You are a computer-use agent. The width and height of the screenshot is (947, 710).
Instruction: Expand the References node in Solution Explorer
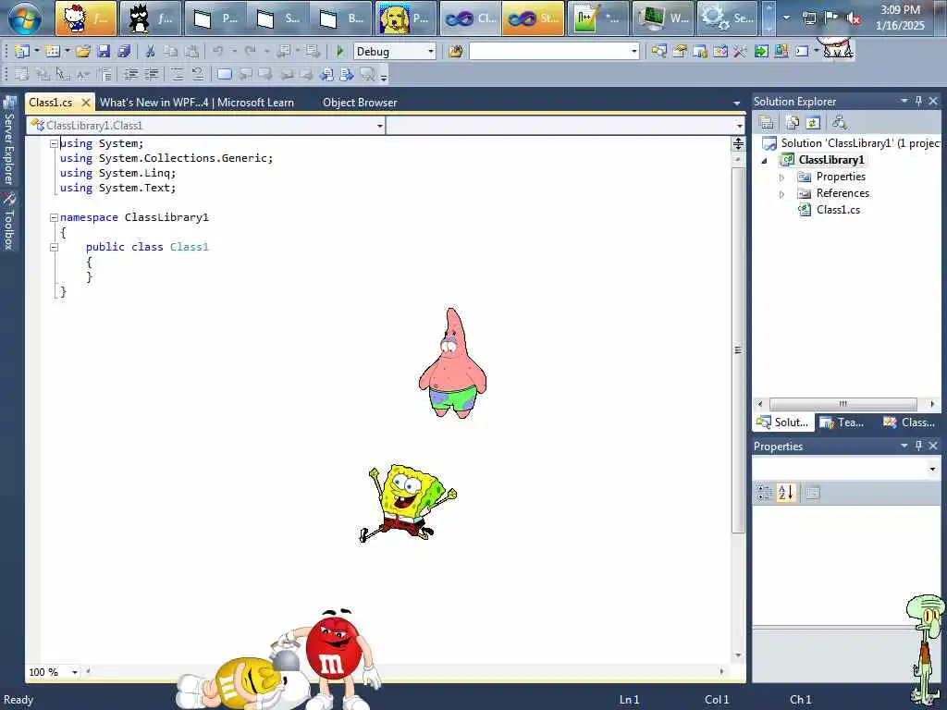(781, 194)
